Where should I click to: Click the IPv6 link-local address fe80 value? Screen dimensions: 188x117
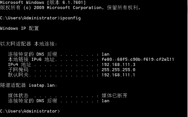138,59
